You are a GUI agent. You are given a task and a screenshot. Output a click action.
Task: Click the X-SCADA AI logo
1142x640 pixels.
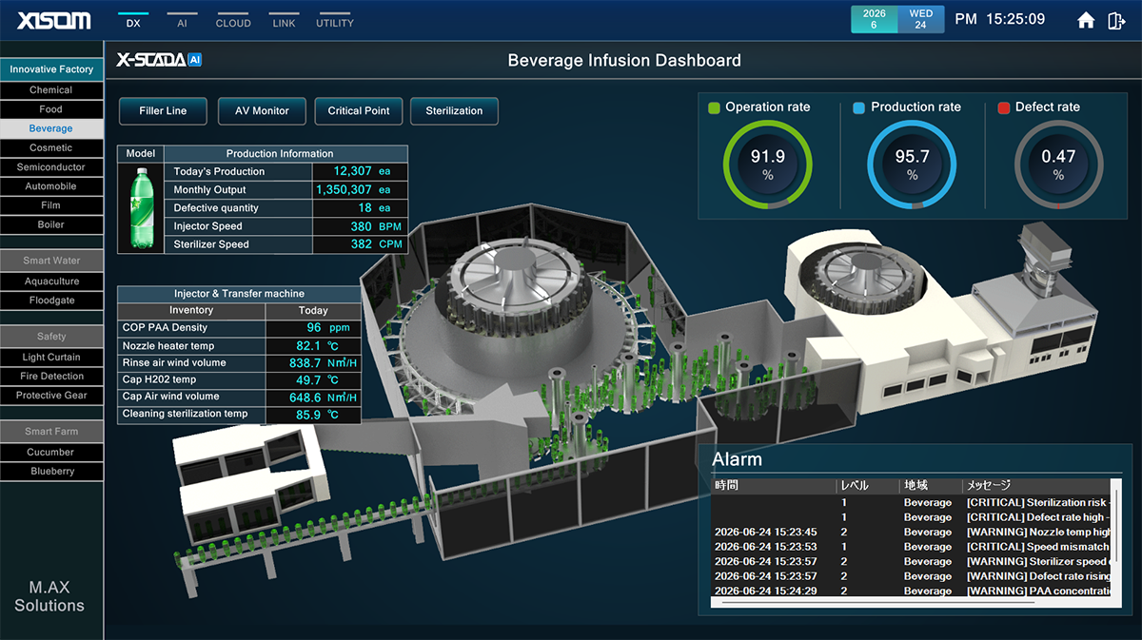(x=159, y=60)
